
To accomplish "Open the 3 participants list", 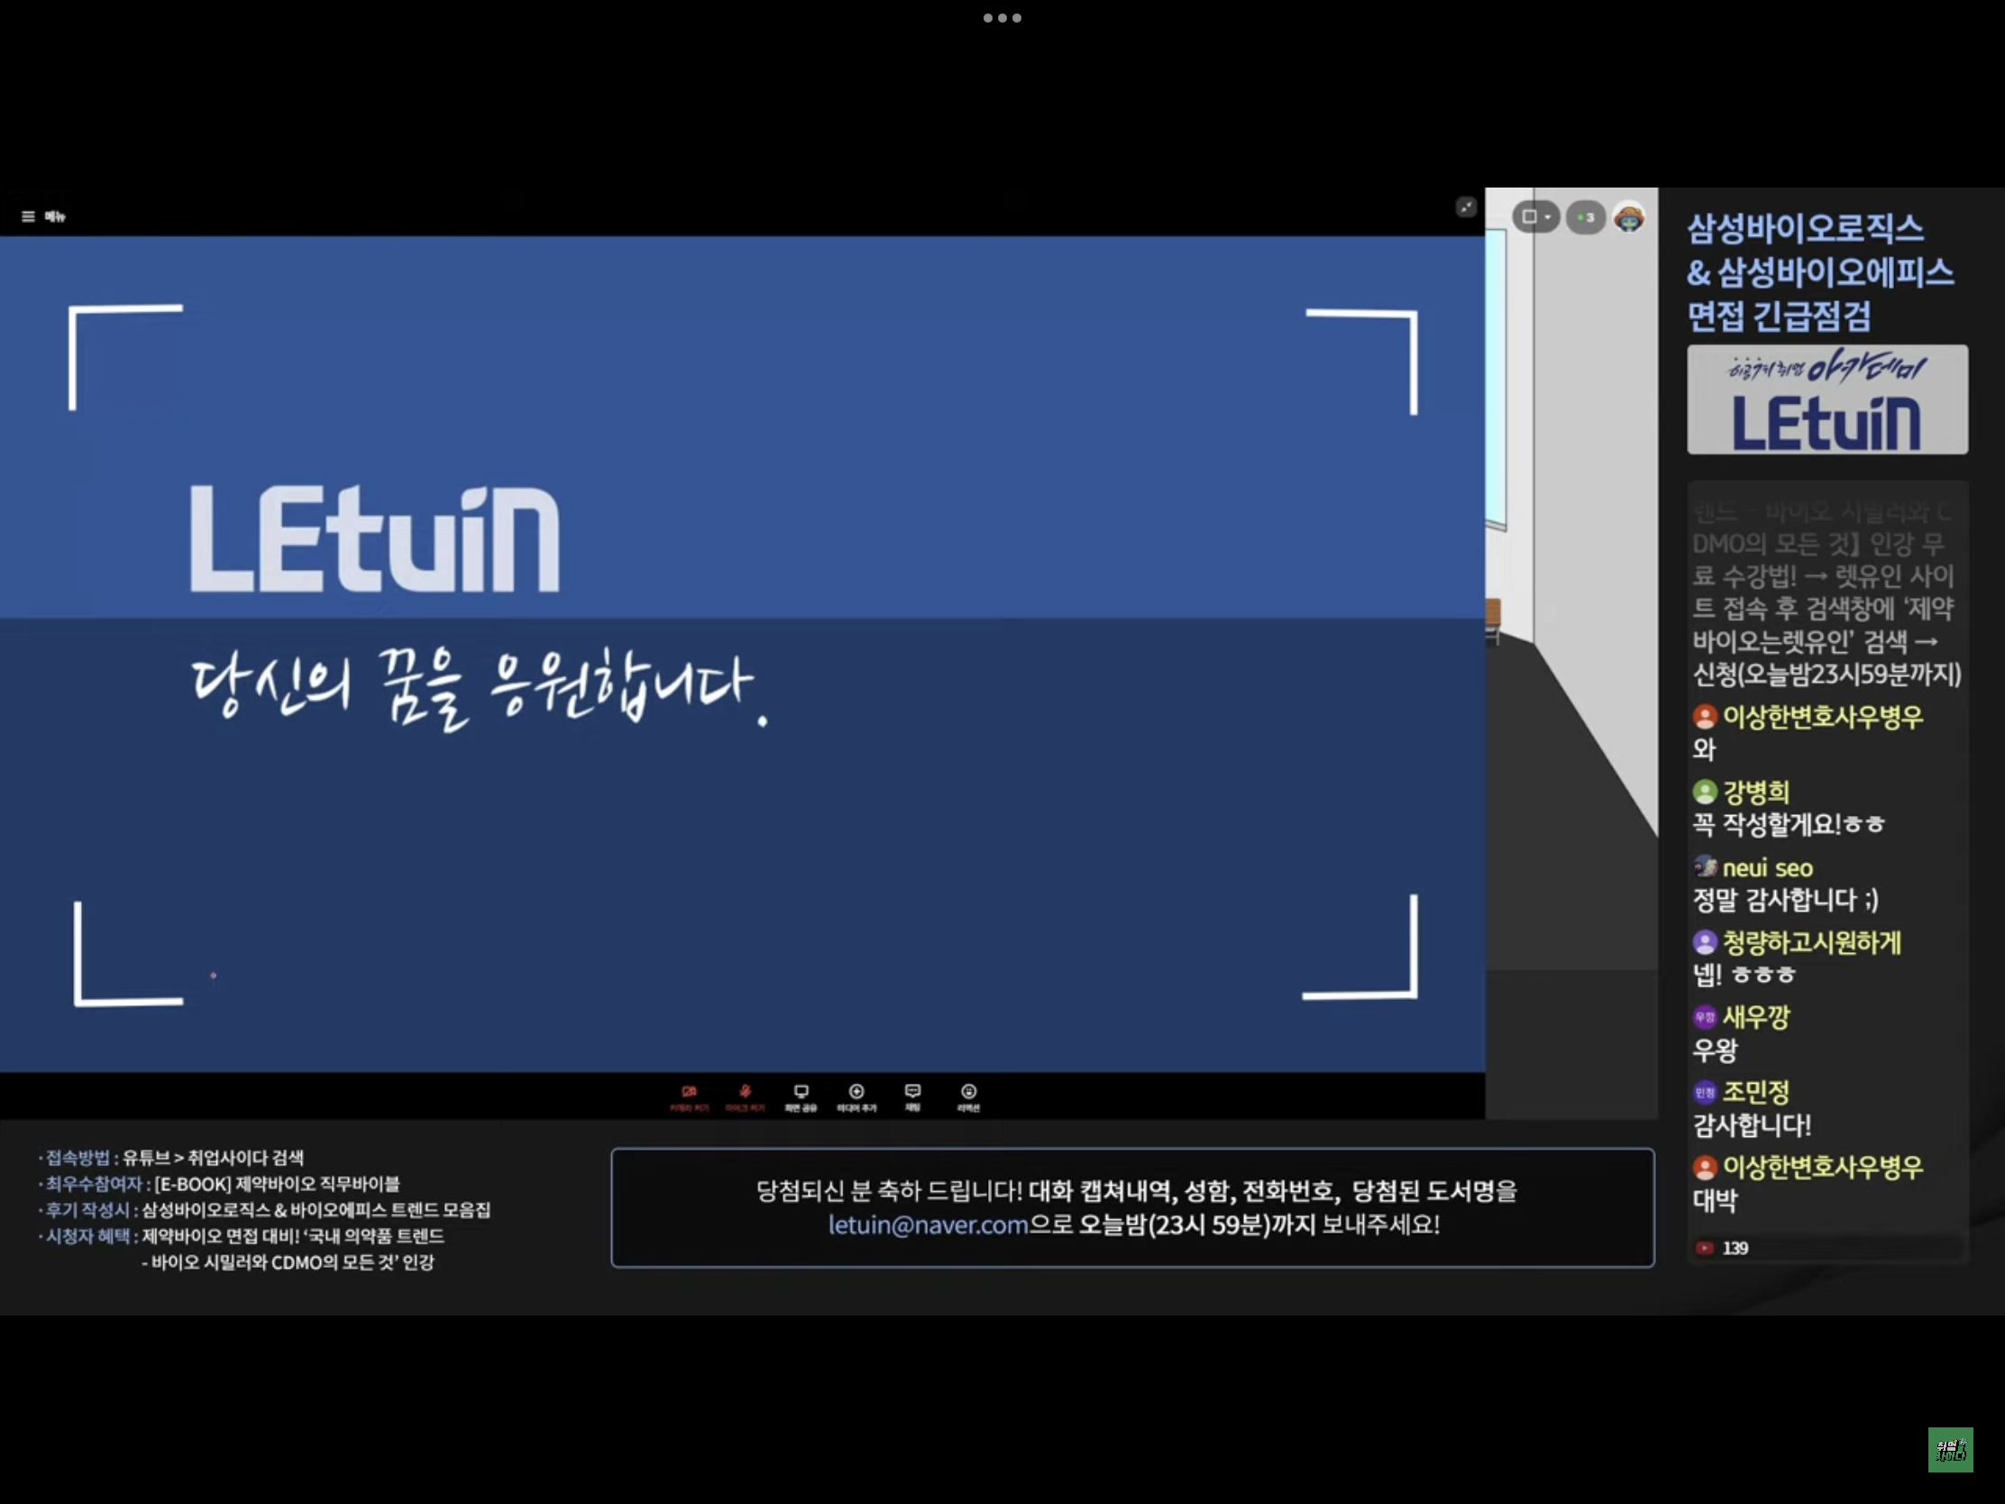I will click(1585, 217).
